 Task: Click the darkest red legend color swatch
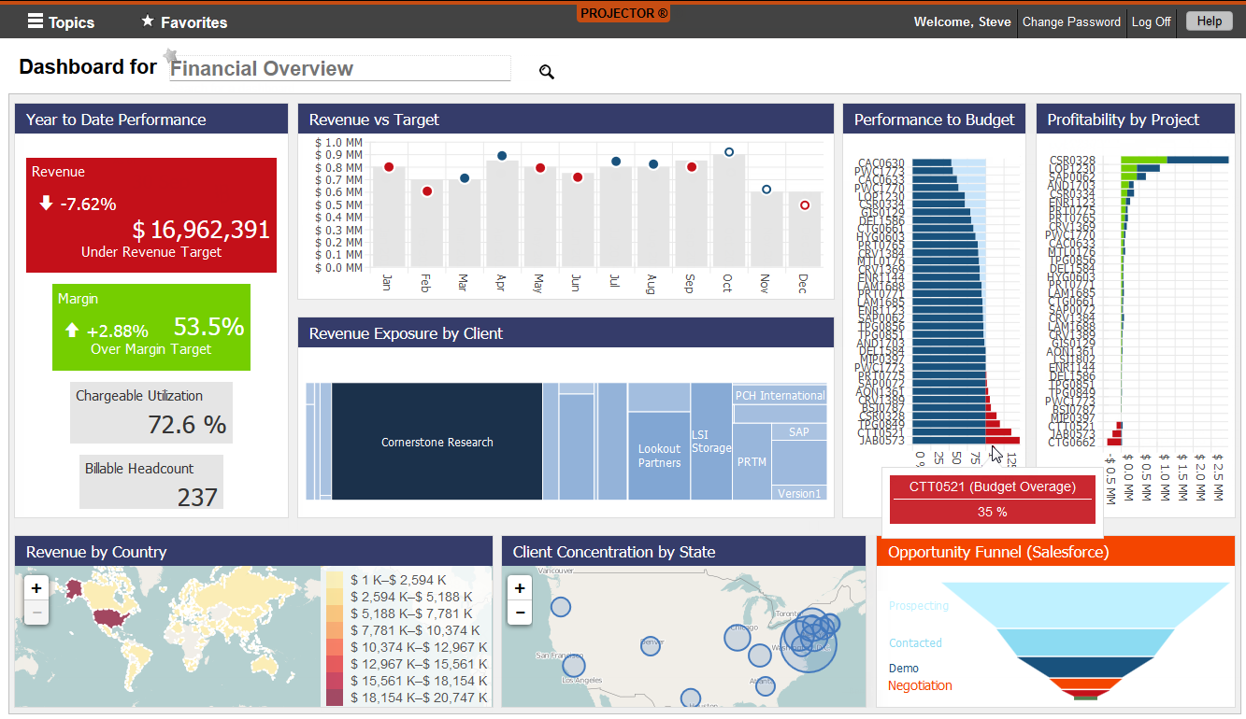(x=334, y=698)
